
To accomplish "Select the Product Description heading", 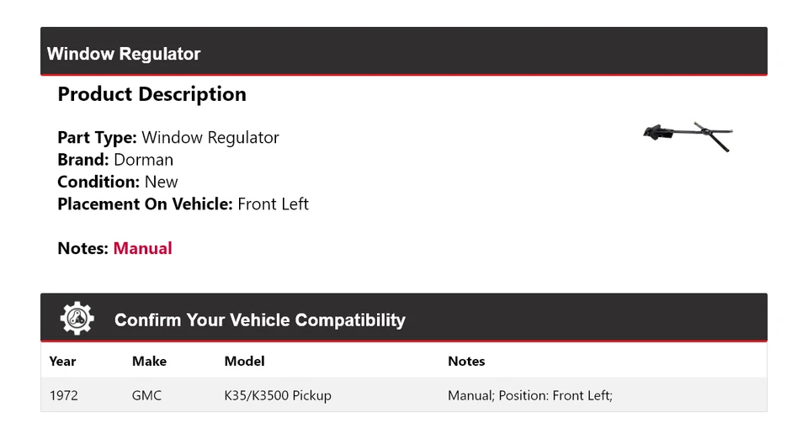I will click(151, 94).
